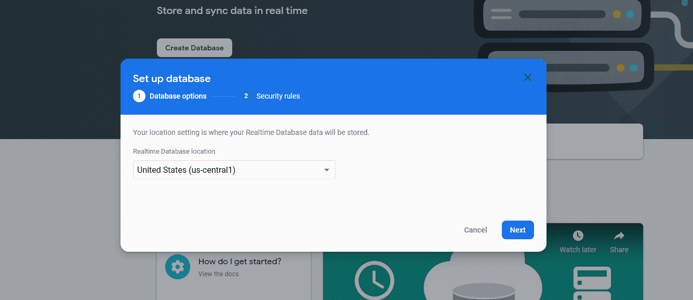Cancel the database setup
Viewport: 693px width, 300px height.
(x=475, y=230)
